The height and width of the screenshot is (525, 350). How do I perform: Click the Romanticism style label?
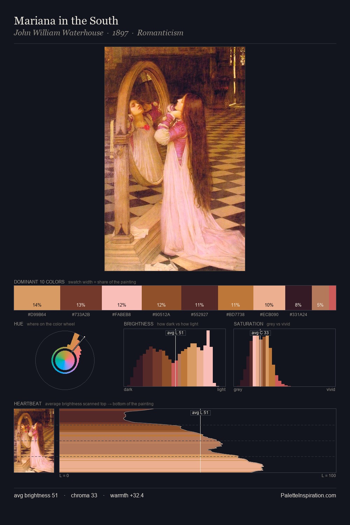click(160, 33)
